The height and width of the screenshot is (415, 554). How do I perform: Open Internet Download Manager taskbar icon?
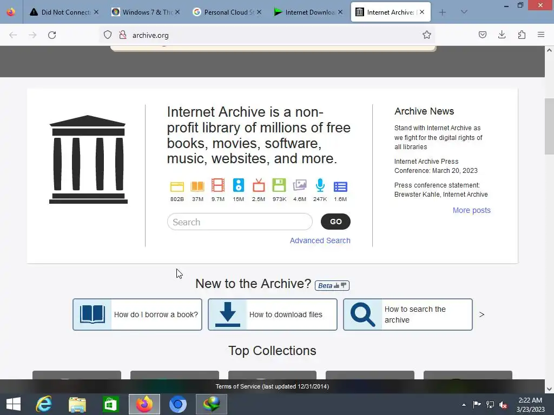212,404
